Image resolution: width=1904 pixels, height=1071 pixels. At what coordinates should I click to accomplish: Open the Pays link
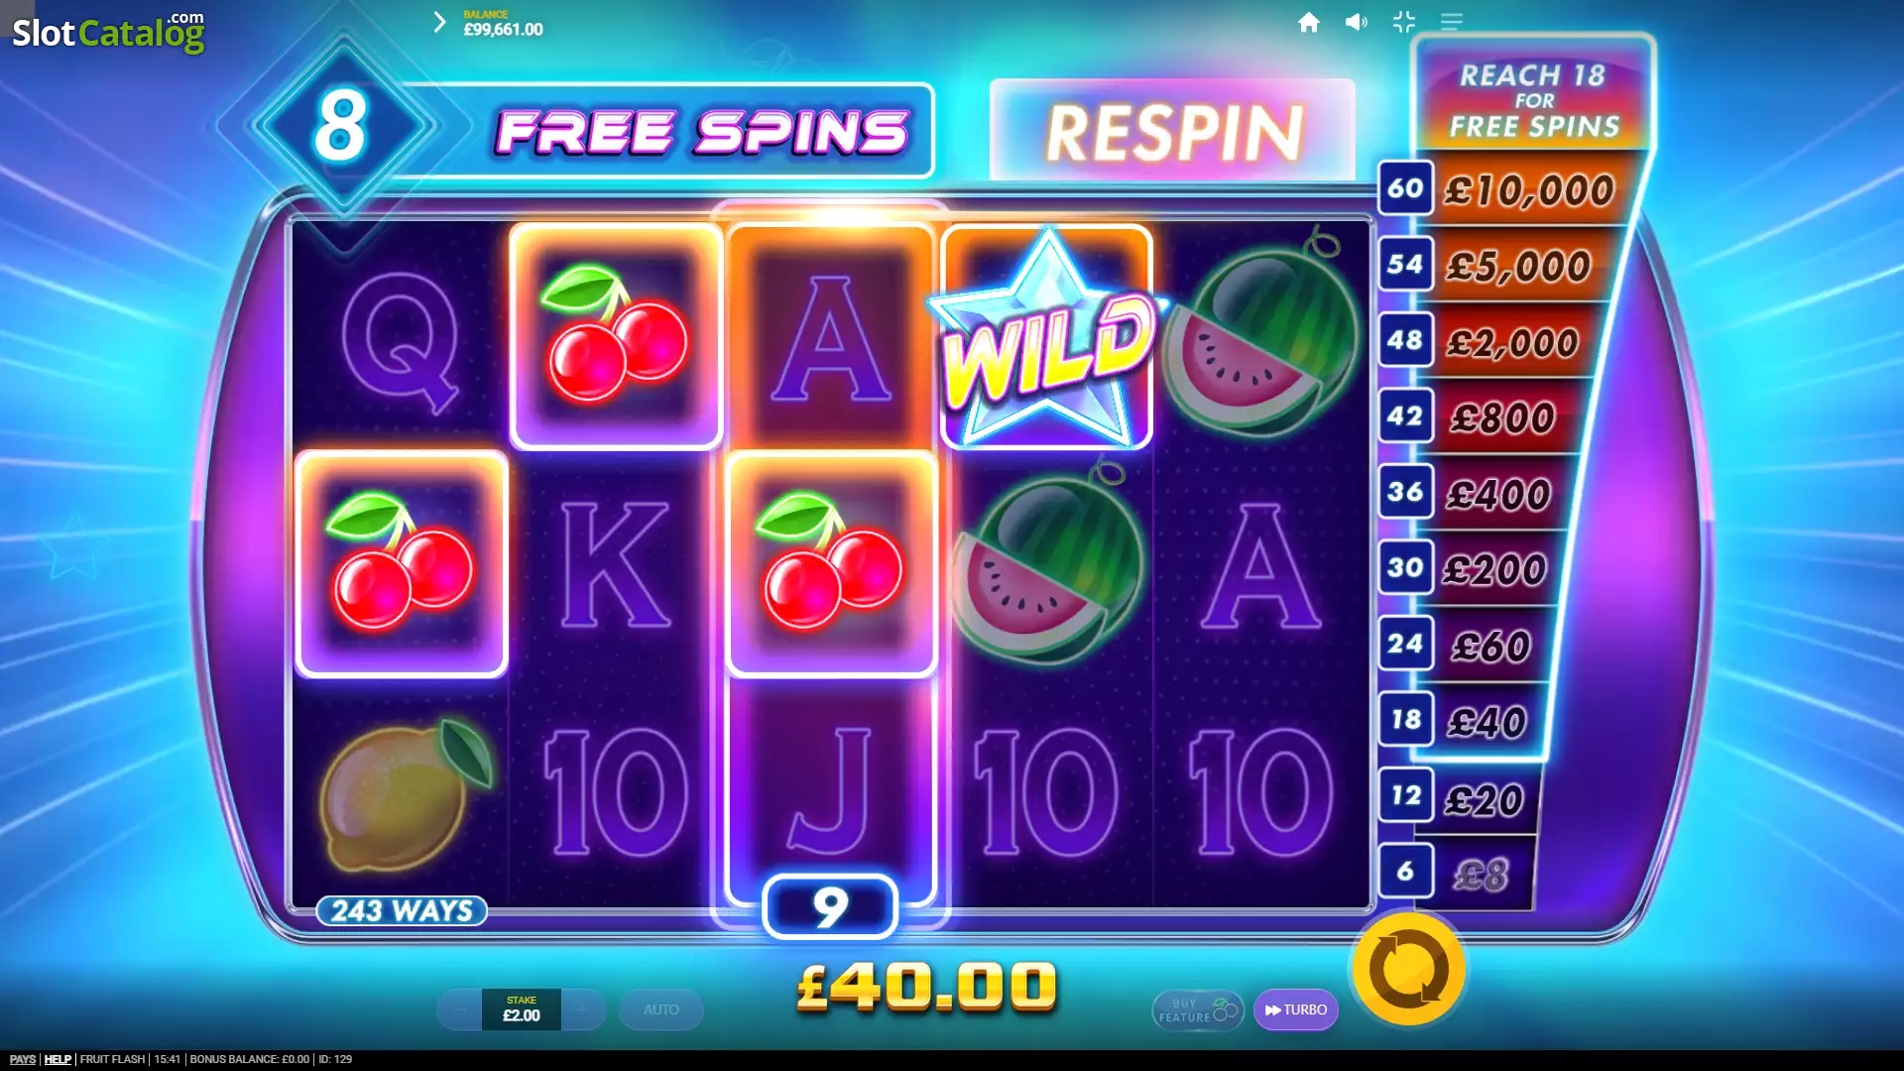pos(22,1059)
